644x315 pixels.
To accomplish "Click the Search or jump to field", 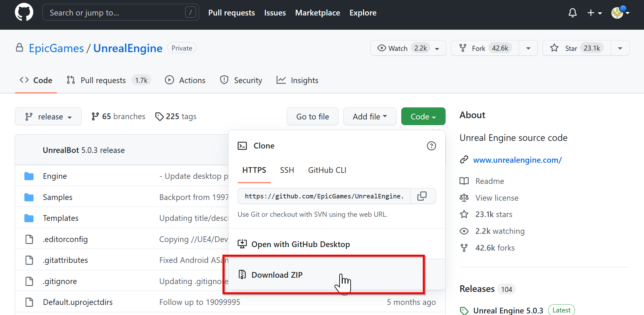I will click(x=121, y=12).
